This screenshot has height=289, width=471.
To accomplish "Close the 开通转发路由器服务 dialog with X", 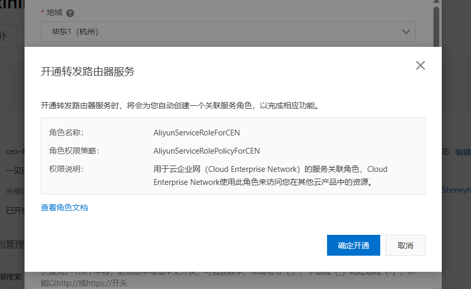I will point(420,66).
